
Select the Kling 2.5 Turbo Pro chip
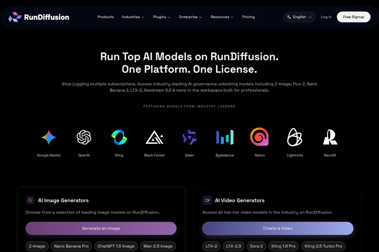point(323,246)
